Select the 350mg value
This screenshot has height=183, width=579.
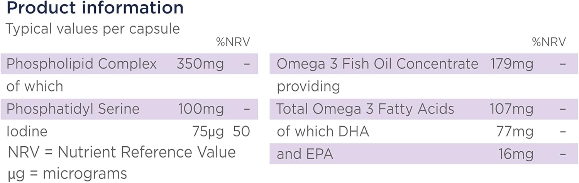pos(200,64)
